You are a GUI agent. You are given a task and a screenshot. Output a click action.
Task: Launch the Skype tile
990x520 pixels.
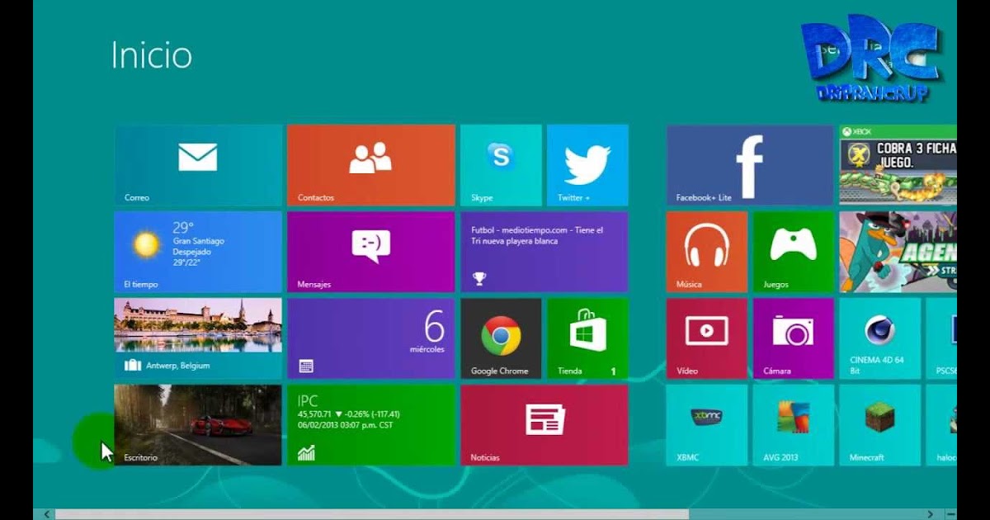501,165
